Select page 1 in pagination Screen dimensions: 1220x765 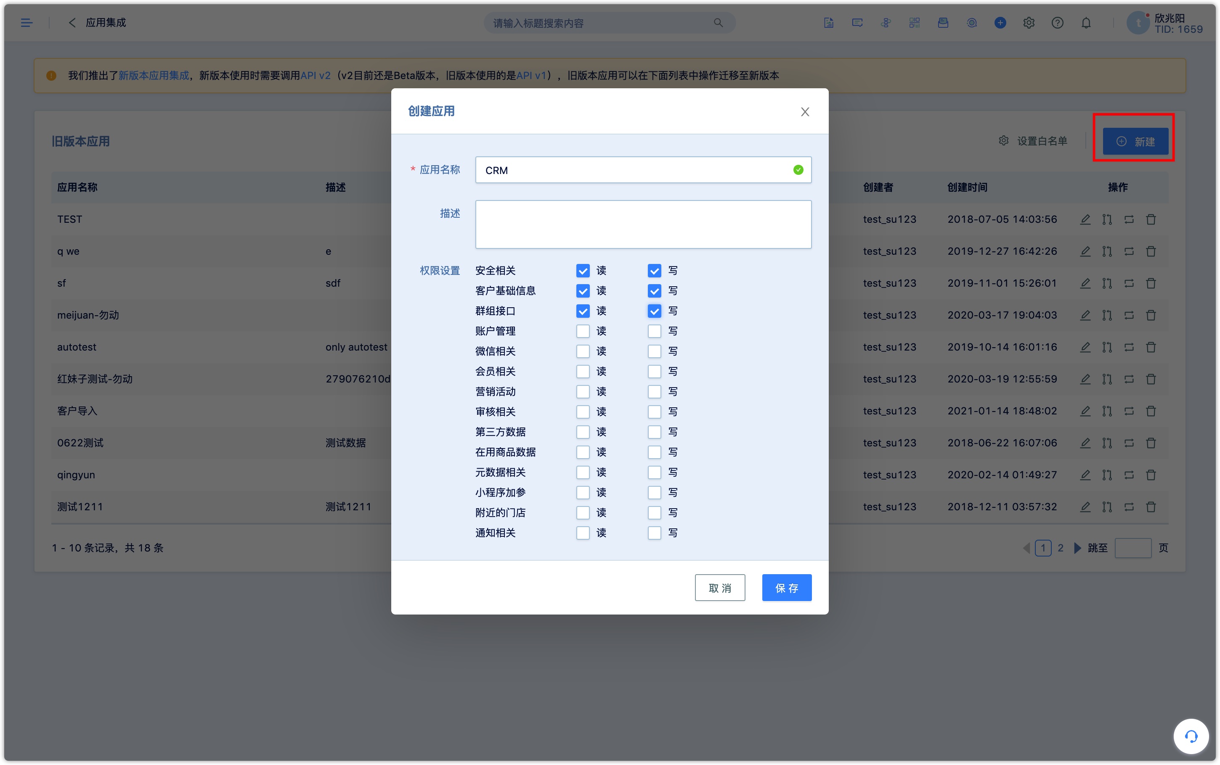(1043, 548)
